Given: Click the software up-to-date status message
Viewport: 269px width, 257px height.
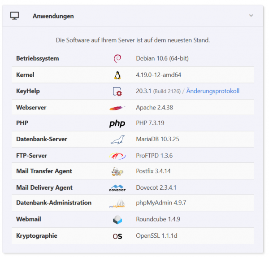Looking at the screenshot, I should coord(133,40).
